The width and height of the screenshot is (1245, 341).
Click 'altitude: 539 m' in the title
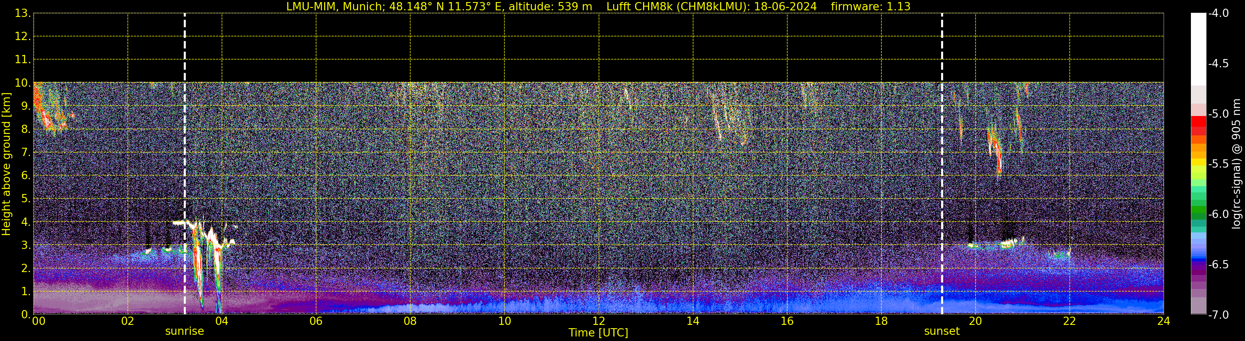pos(550,7)
